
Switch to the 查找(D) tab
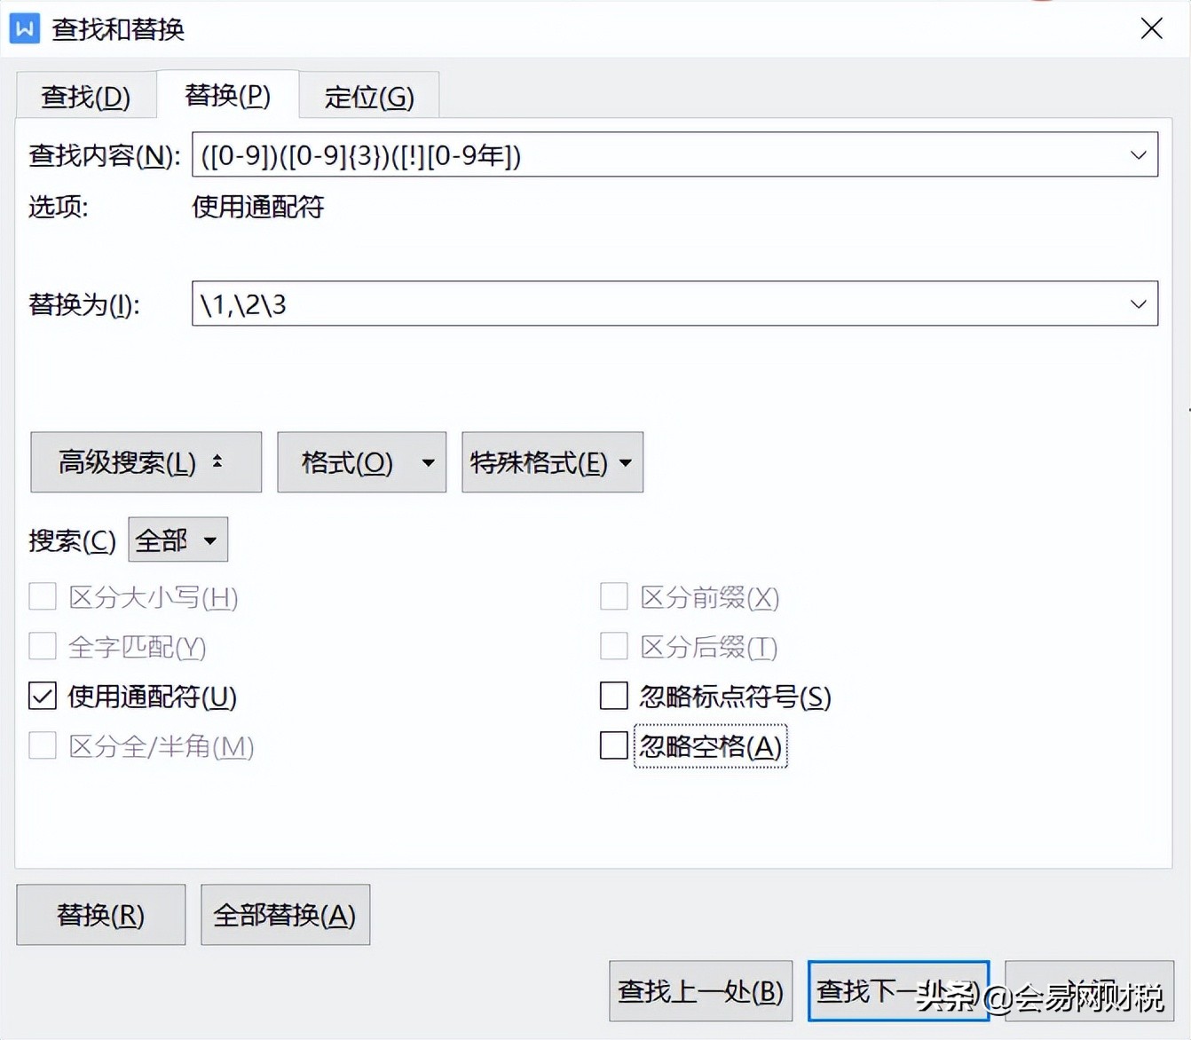coord(86,96)
